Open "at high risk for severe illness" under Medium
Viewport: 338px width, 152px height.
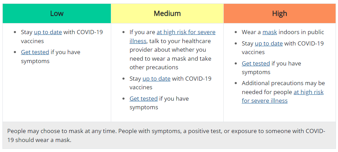[186, 32]
